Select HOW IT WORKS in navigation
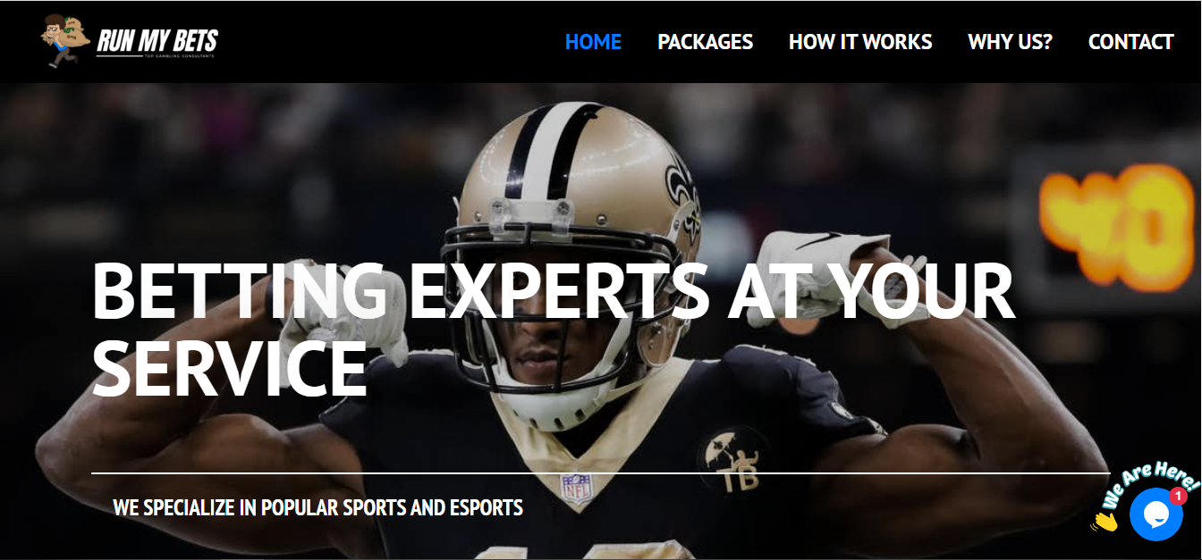The image size is (1202, 560). pos(860,42)
